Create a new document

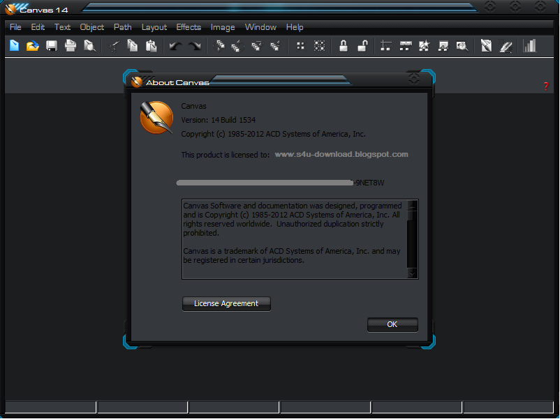(14, 46)
